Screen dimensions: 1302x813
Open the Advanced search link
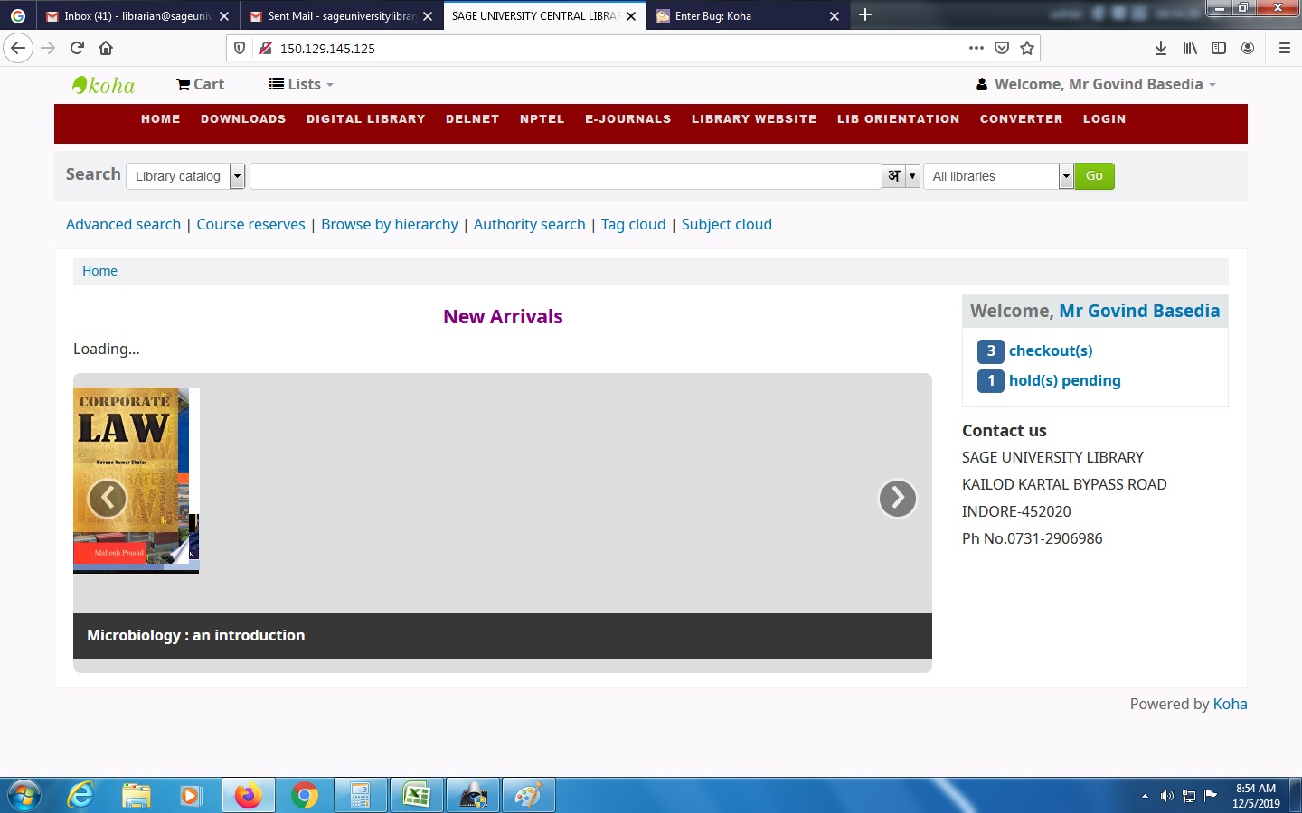coord(123,224)
